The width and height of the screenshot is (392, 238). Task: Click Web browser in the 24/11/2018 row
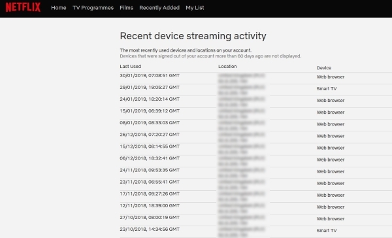331,171
